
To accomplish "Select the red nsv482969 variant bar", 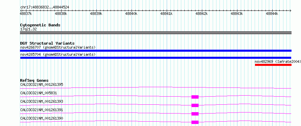I will pyautogui.click(x=273, y=65).
